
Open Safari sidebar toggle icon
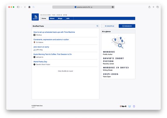tap(18, 7)
